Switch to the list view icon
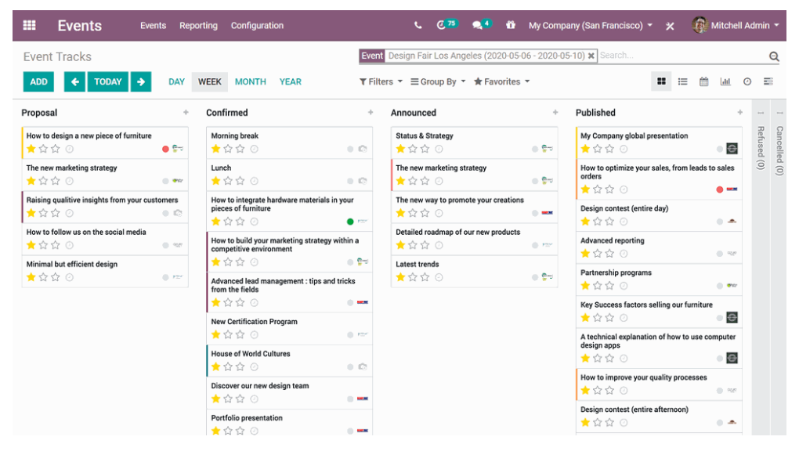This screenshot has width=799, height=451. click(681, 81)
